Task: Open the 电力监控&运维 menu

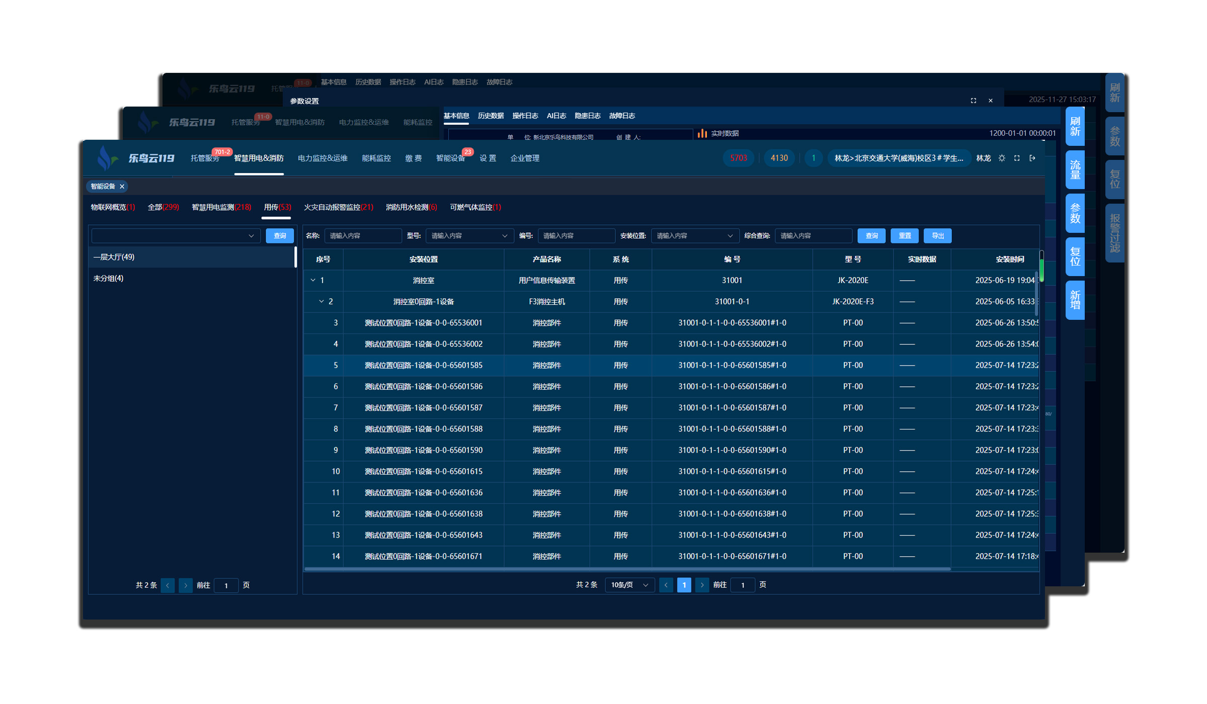Action: pyautogui.click(x=323, y=158)
